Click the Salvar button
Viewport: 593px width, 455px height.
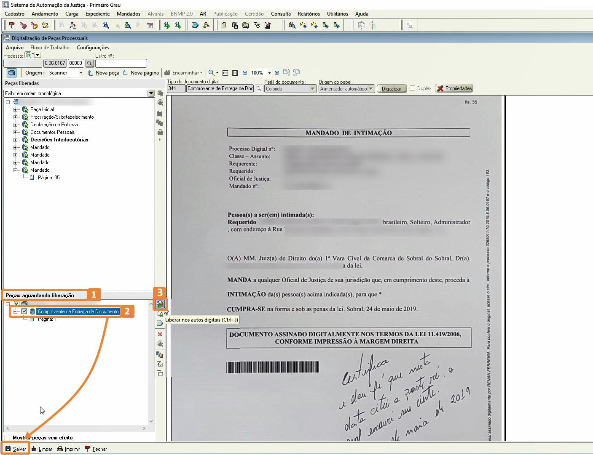pyautogui.click(x=16, y=449)
